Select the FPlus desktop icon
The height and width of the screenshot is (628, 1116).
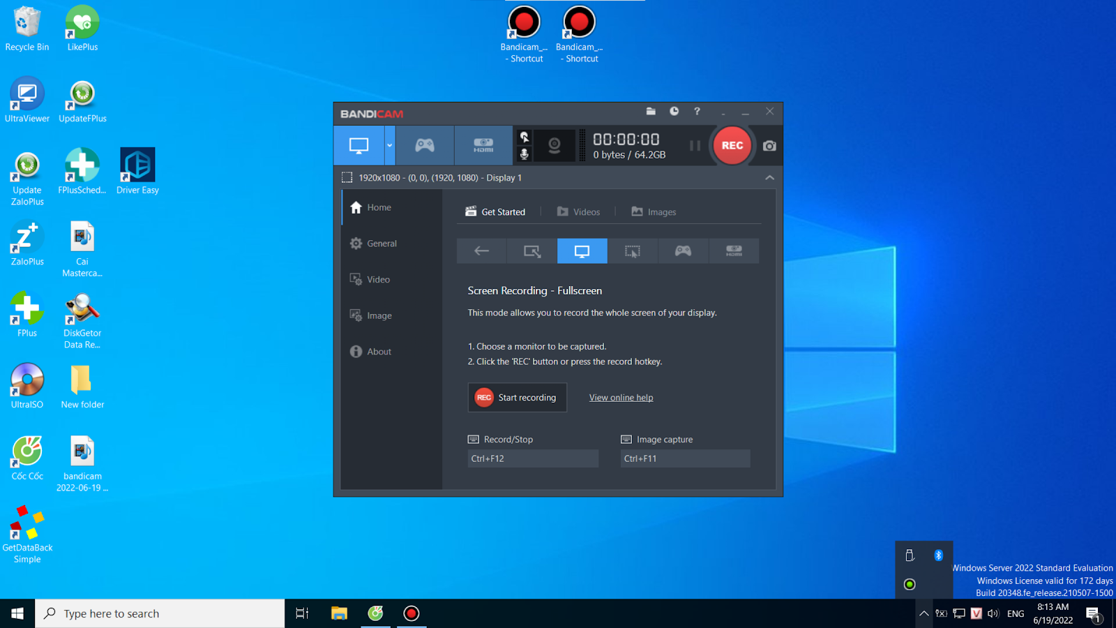tap(27, 315)
